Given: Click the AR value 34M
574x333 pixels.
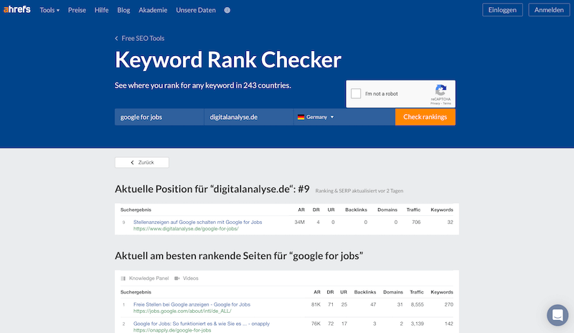Looking at the screenshot, I should (299, 222).
